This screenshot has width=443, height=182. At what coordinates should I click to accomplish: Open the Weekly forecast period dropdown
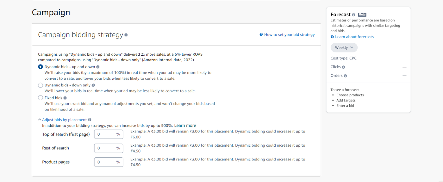pos(344,48)
